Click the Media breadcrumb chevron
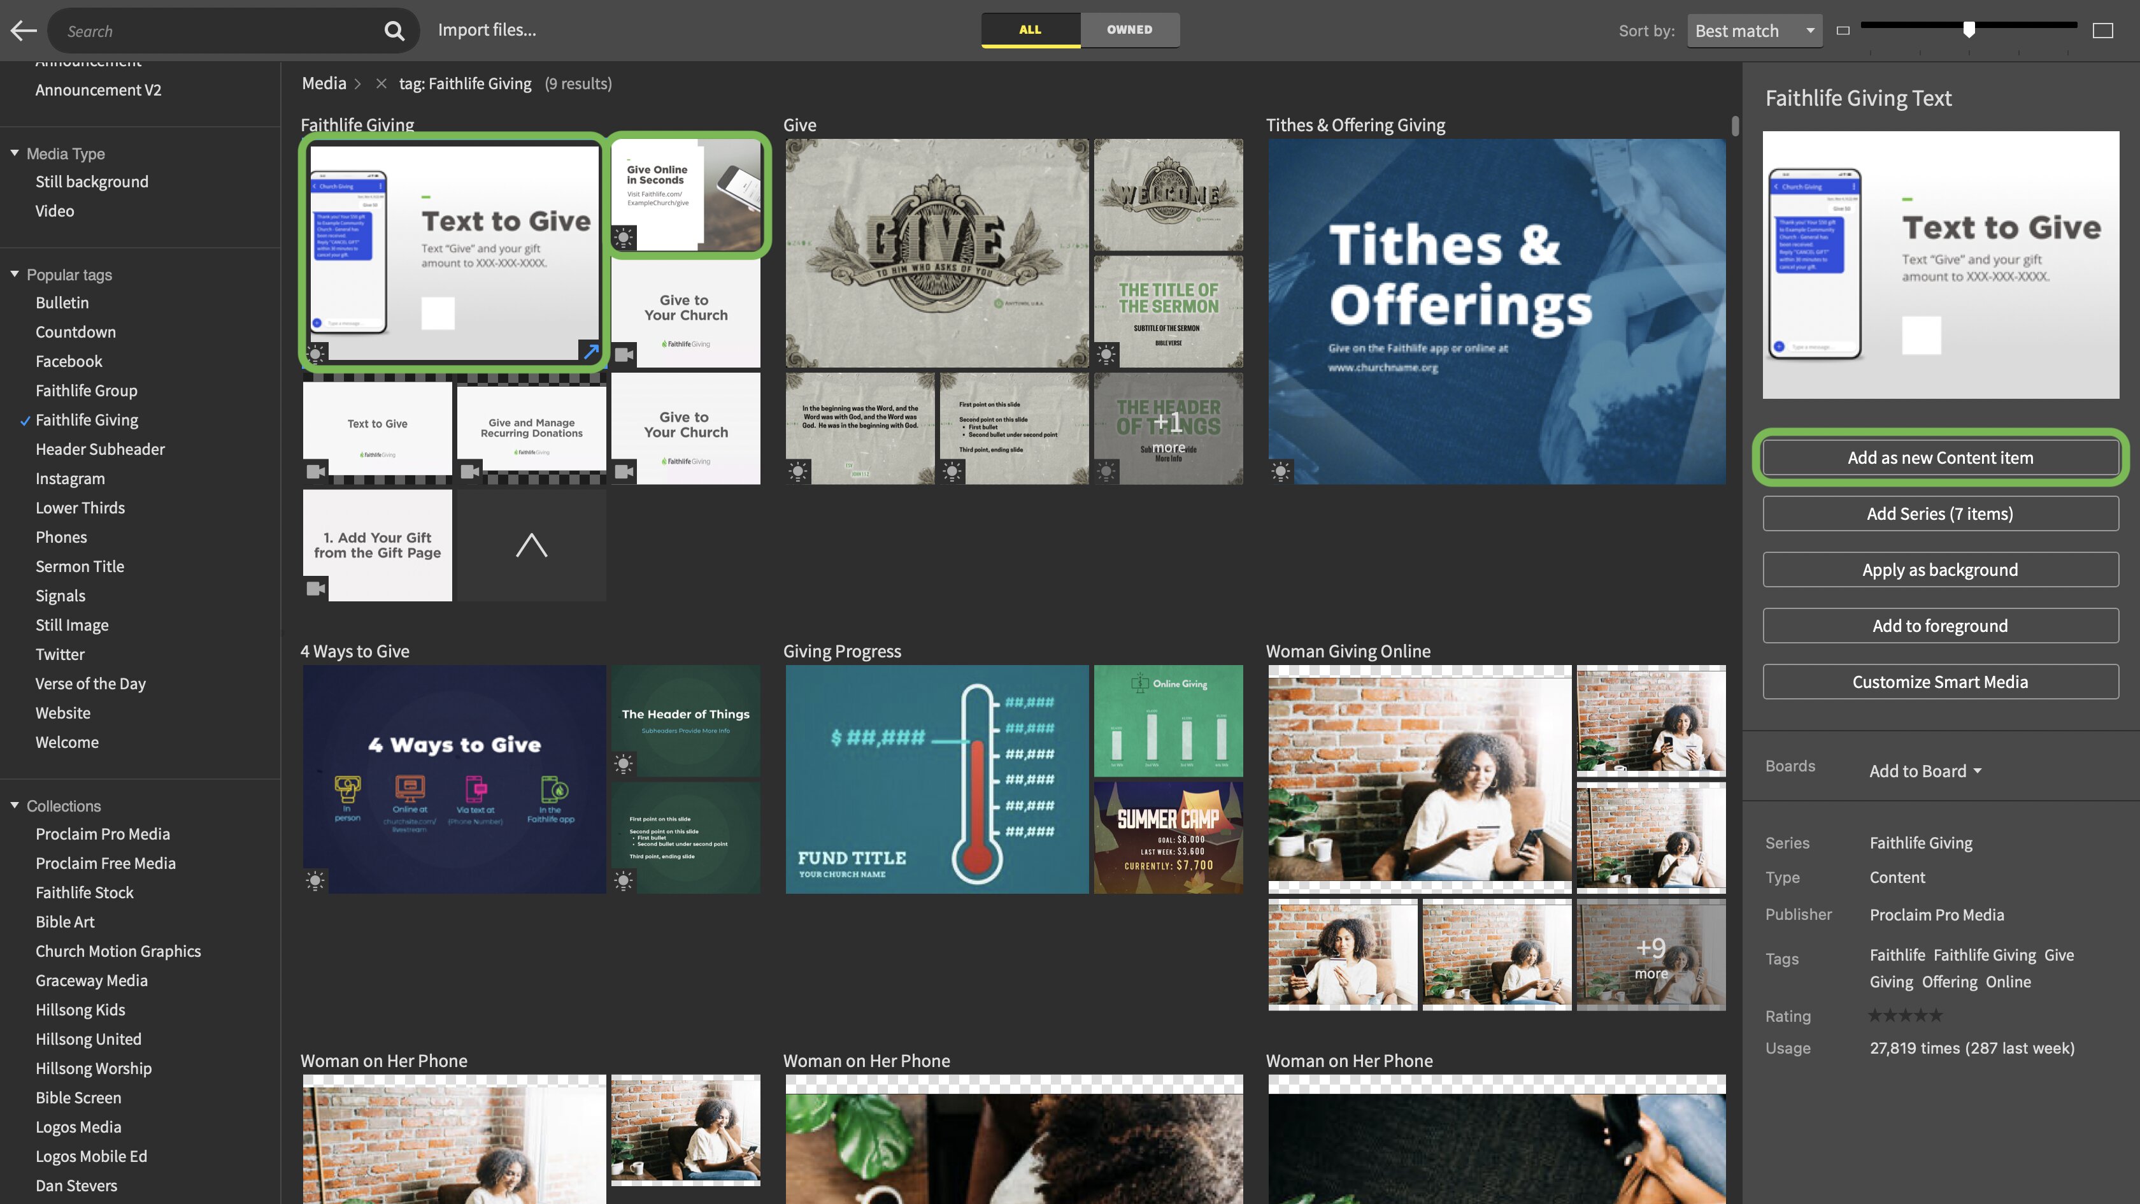Screen dimensions: 2140x1204 [x=358, y=83]
